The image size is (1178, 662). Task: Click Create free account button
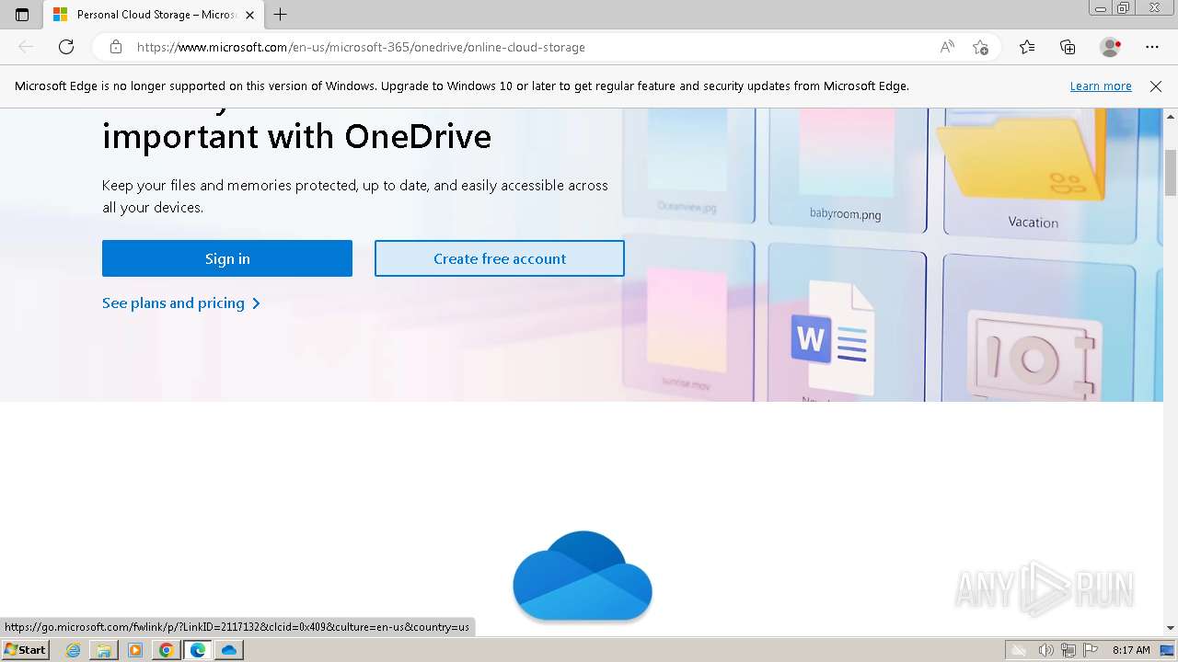coord(500,258)
